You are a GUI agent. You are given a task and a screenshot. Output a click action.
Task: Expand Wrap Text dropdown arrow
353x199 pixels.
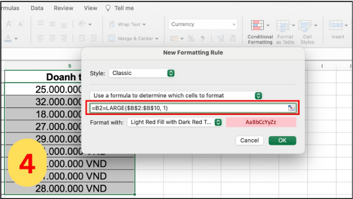[144, 24]
